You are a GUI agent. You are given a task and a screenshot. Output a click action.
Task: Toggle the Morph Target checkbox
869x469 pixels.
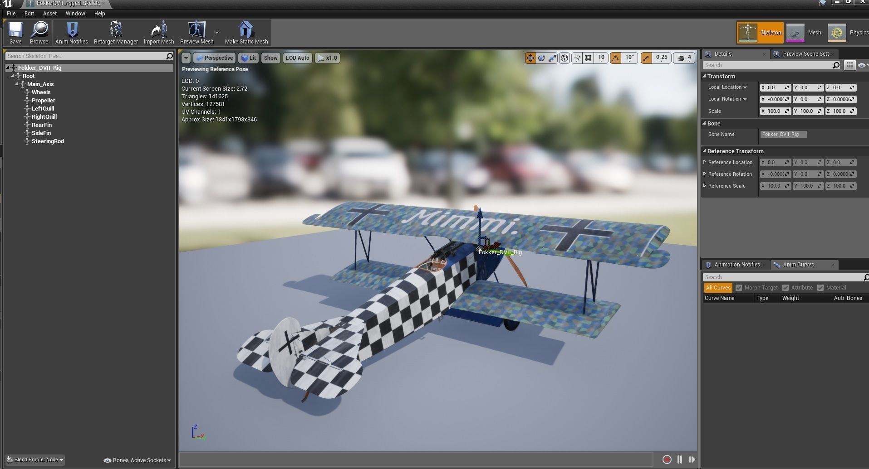click(739, 288)
